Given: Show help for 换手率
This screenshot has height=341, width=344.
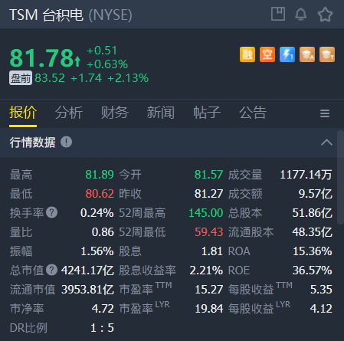Looking at the screenshot, I should [51, 212].
